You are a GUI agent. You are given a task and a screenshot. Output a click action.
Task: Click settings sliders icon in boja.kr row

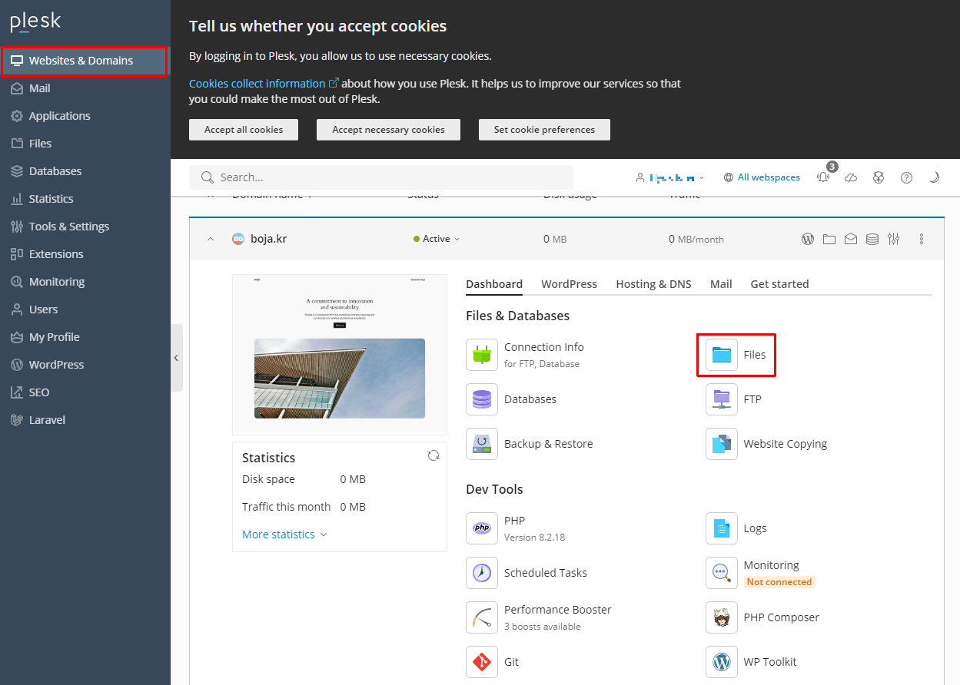coord(893,239)
